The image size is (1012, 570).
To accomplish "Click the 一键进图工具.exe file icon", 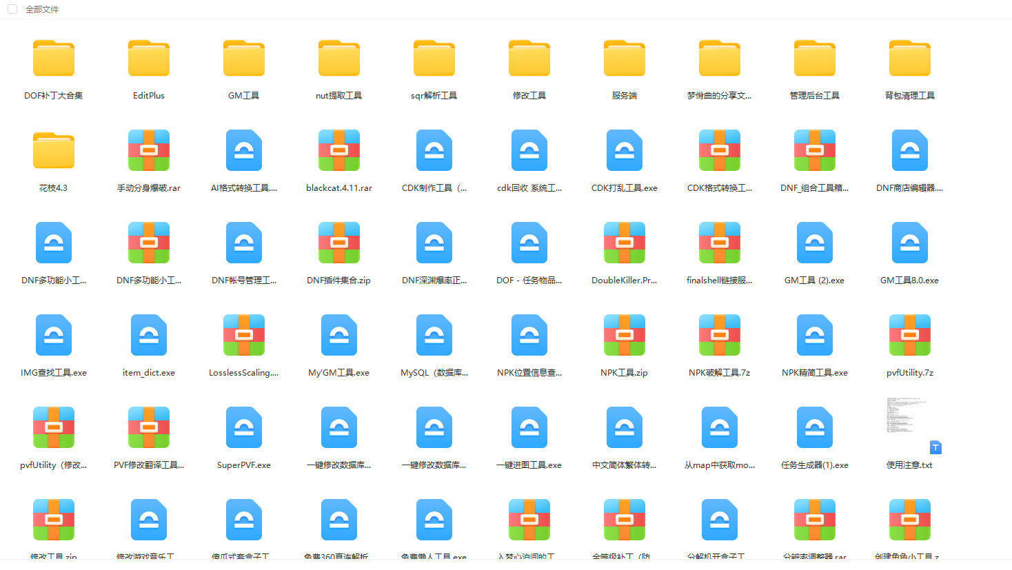I will pyautogui.click(x=529, y=428).
